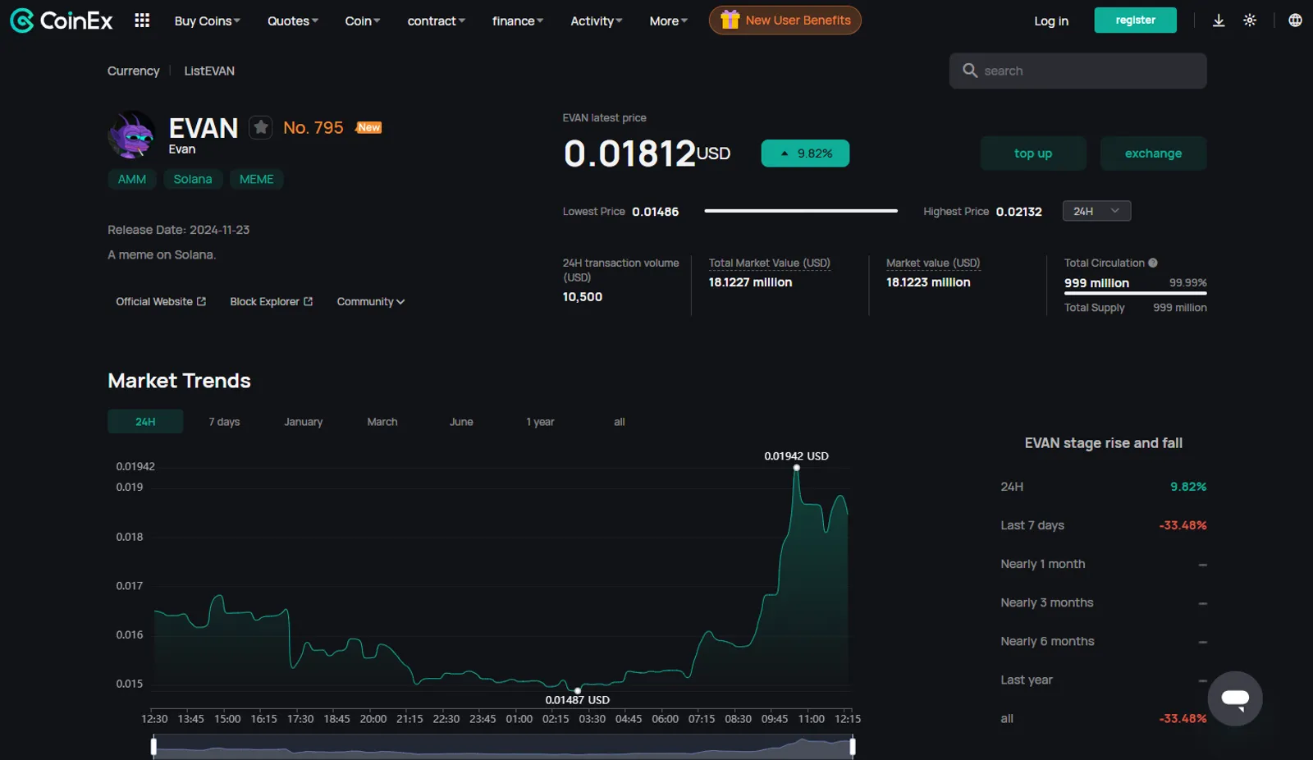Open the 24H price range dropdown
The height and width of the screenshot is (760, 1313).
(1096, 211)
